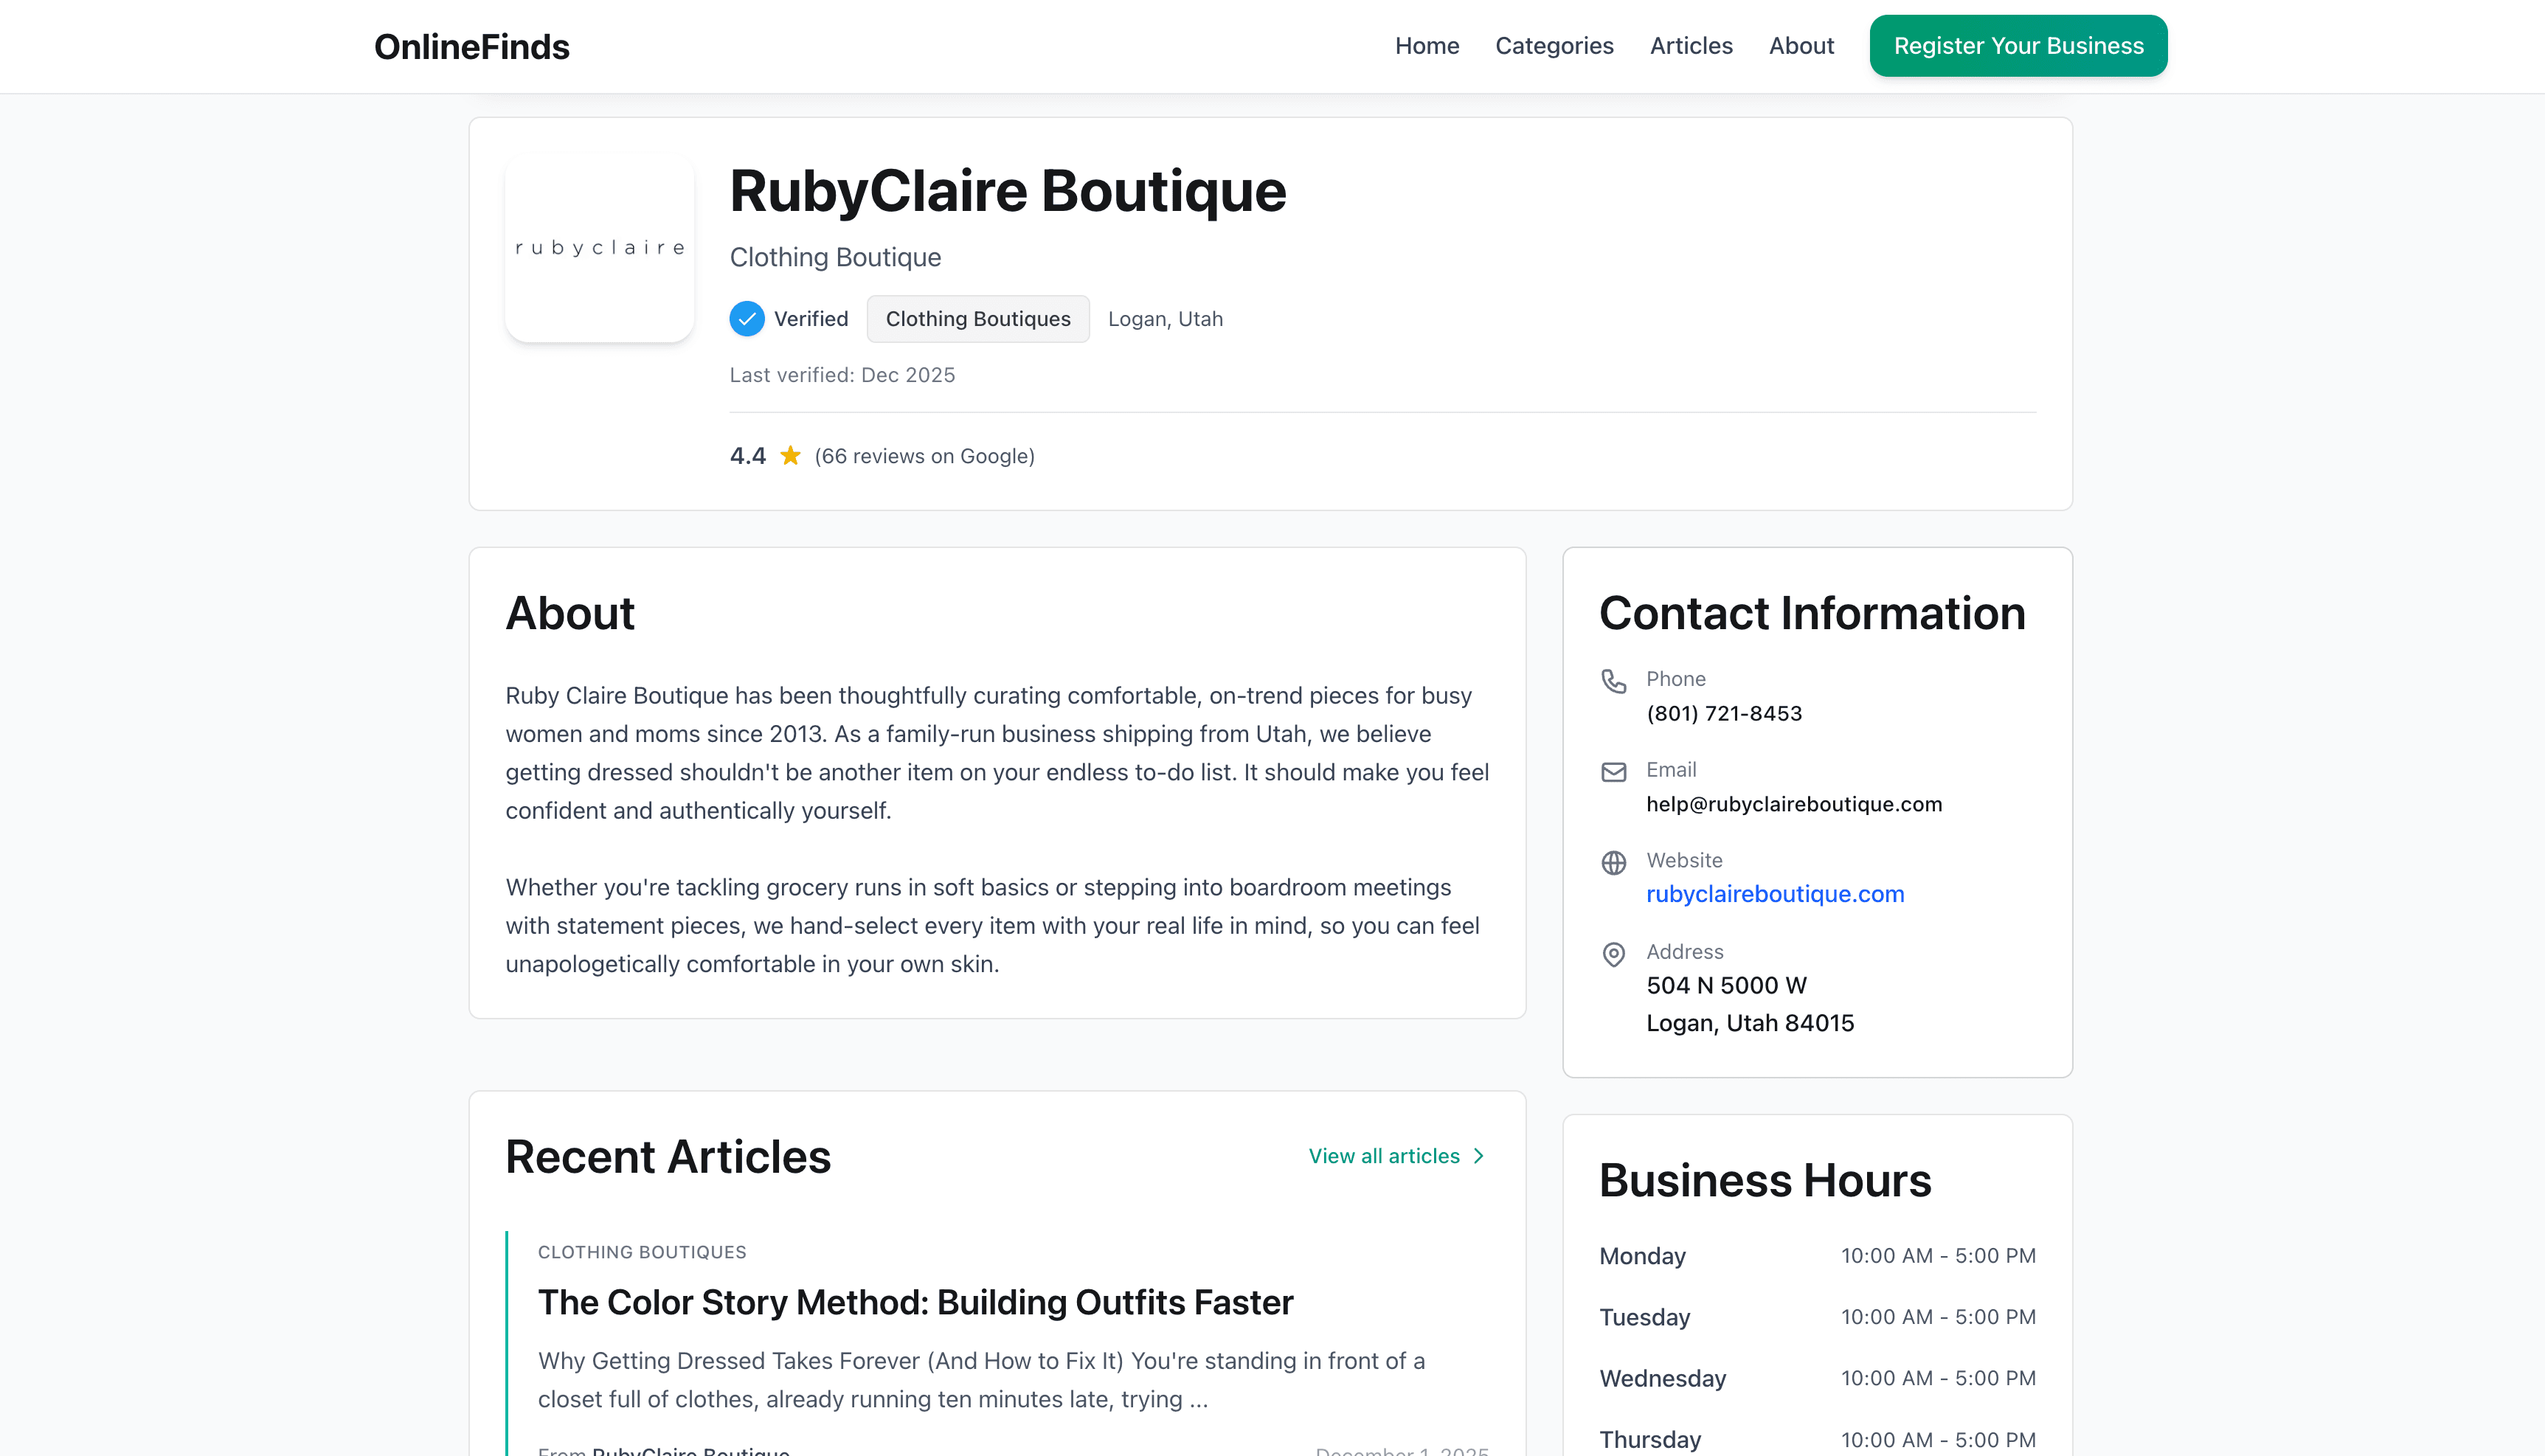
Task: Click the CLOTHING BOUTIQUES article label
Action: tap(642, 1252)
